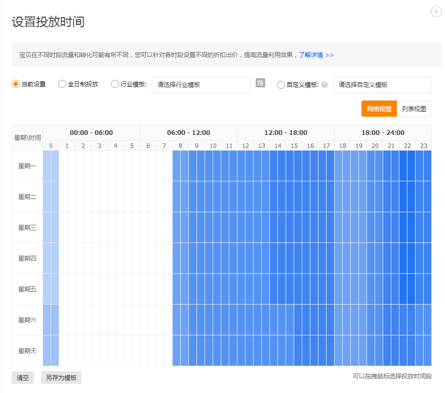This screenshot has width=445, height=393.
Task: Close the 设置投放时间 dialog
Action: point(436,11)
